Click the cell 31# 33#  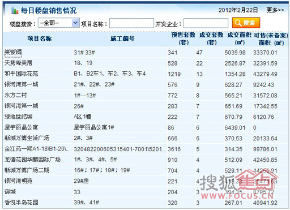pos(84,53)
